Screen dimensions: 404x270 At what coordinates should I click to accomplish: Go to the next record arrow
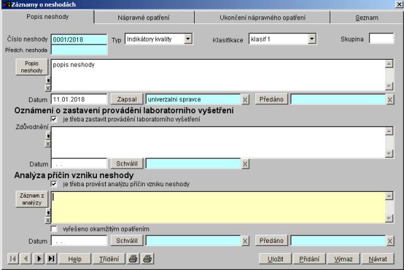(38, 258)
